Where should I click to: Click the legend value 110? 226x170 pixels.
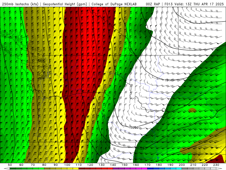[x=79, y=165]
